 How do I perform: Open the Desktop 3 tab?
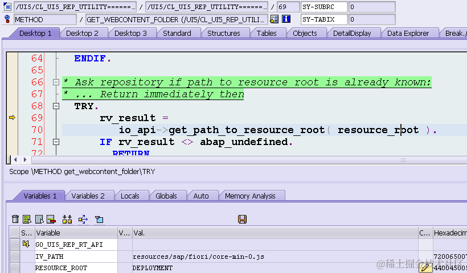click(x=130, y=33)
